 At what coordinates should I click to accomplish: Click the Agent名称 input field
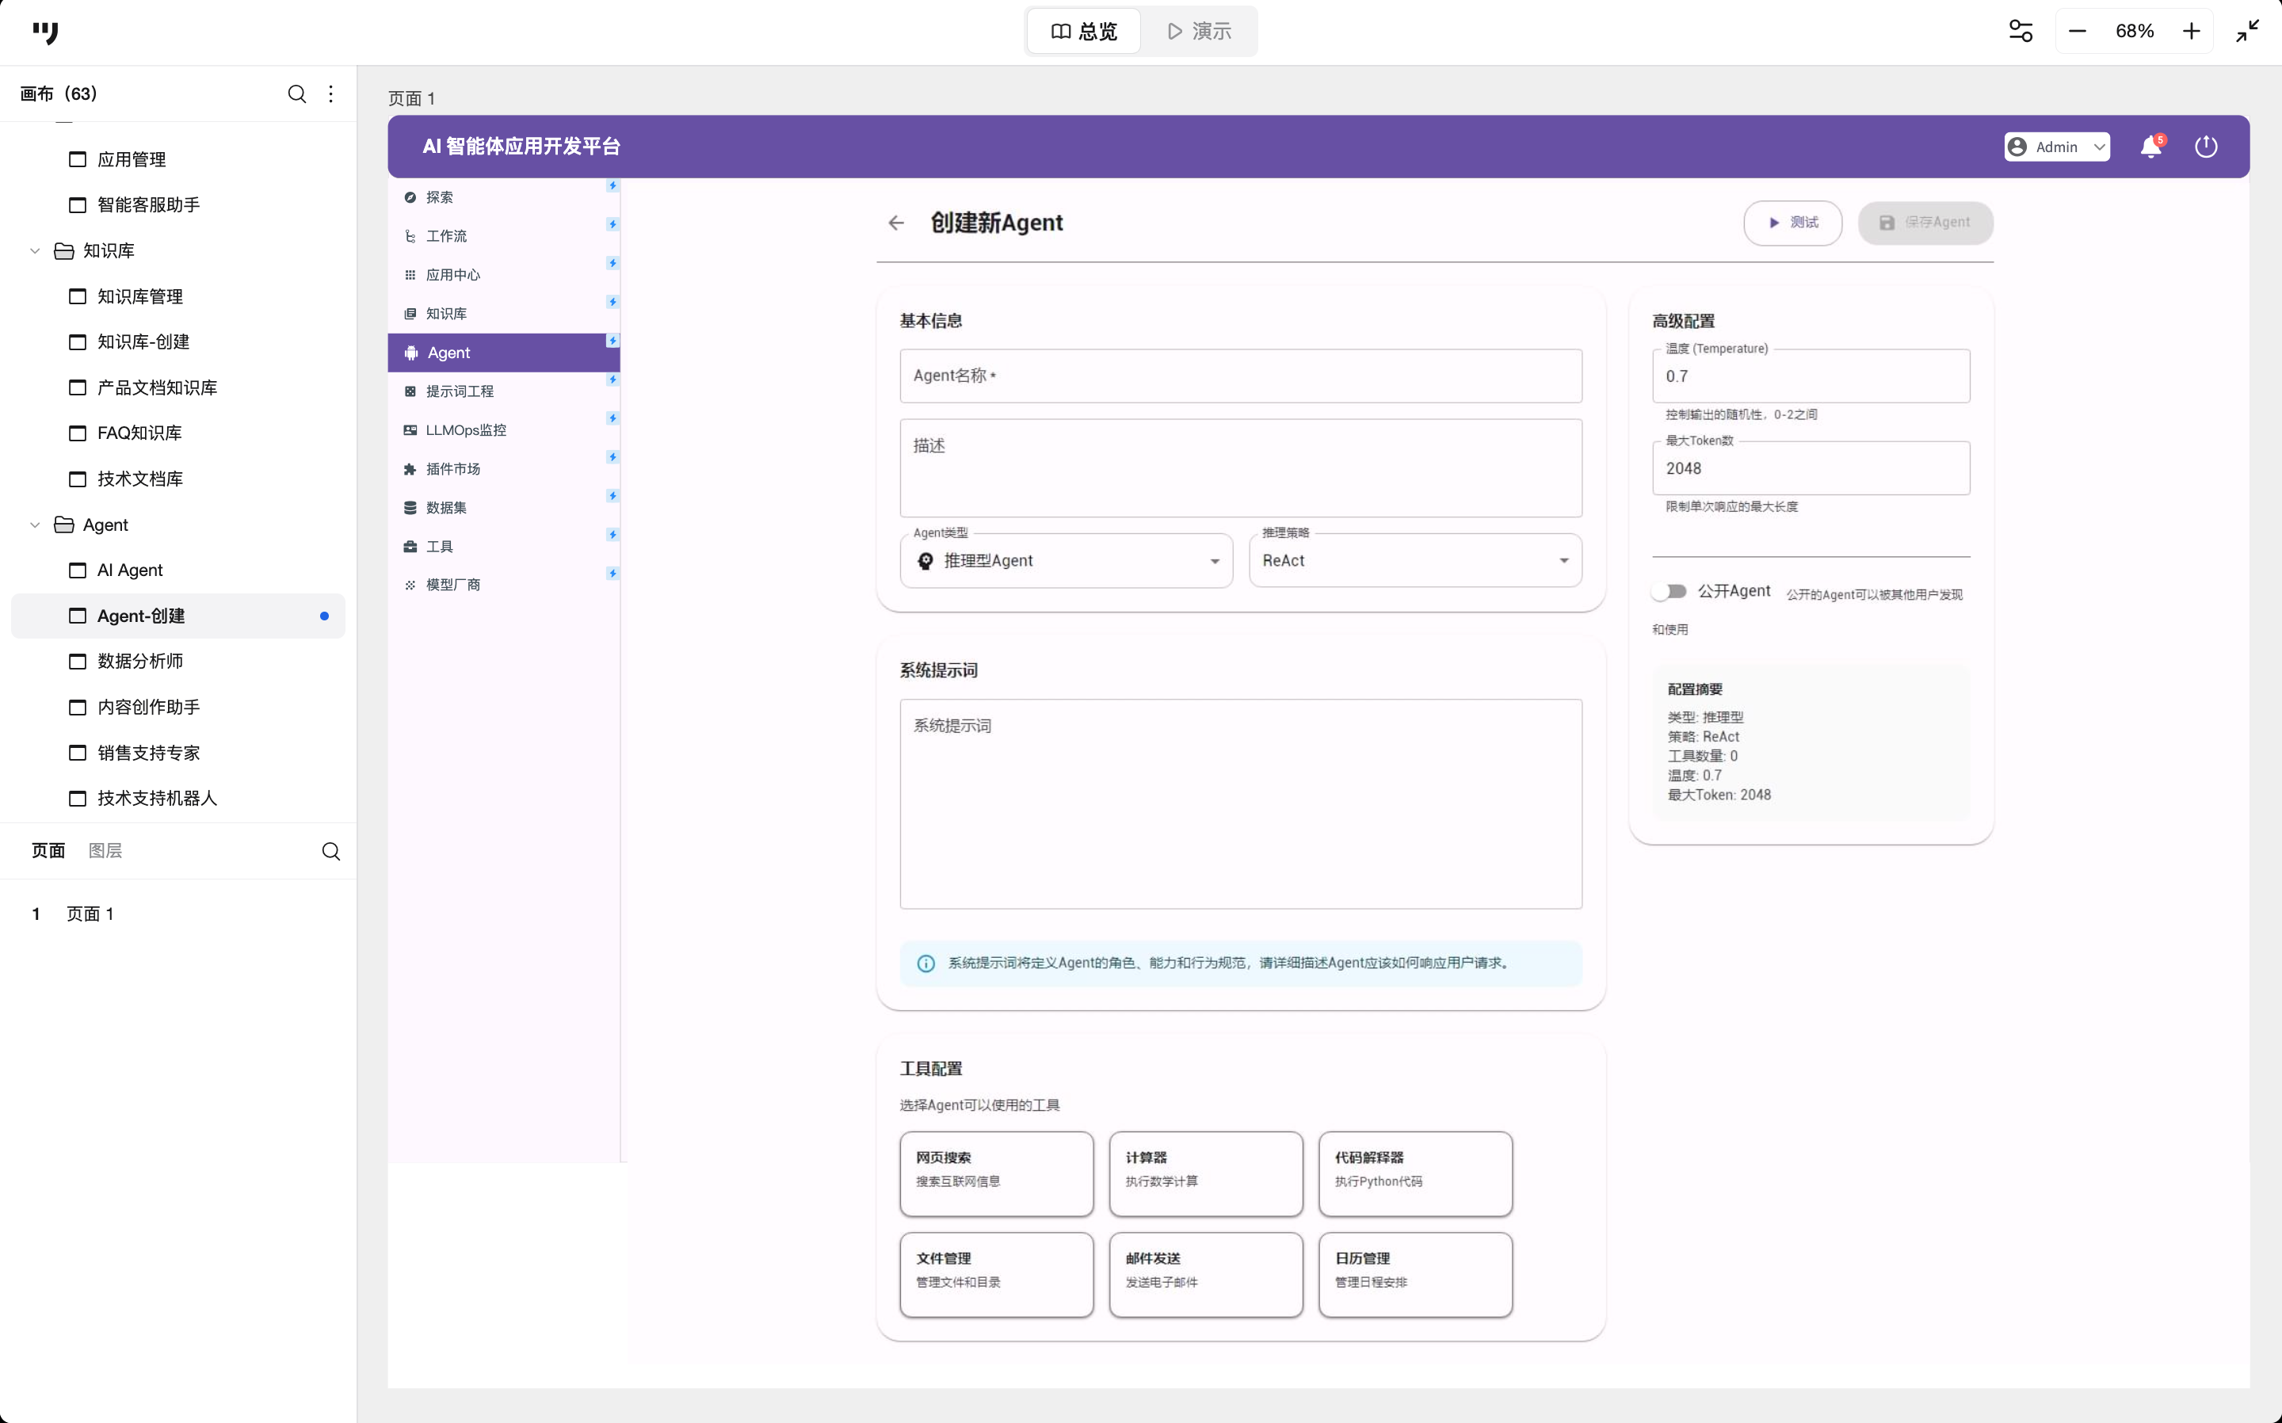[x=1239, y=376]
